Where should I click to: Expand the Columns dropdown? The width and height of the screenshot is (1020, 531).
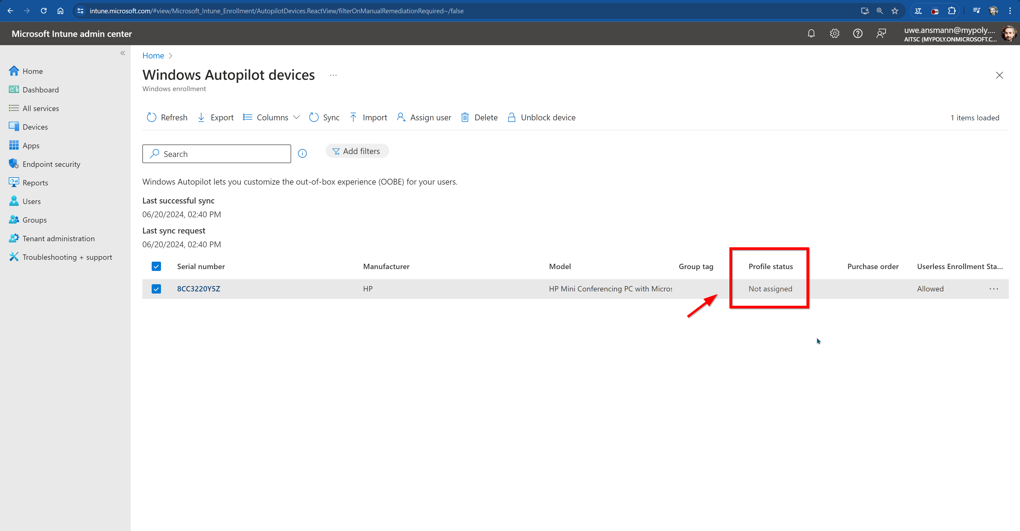(x=272, y=118)
